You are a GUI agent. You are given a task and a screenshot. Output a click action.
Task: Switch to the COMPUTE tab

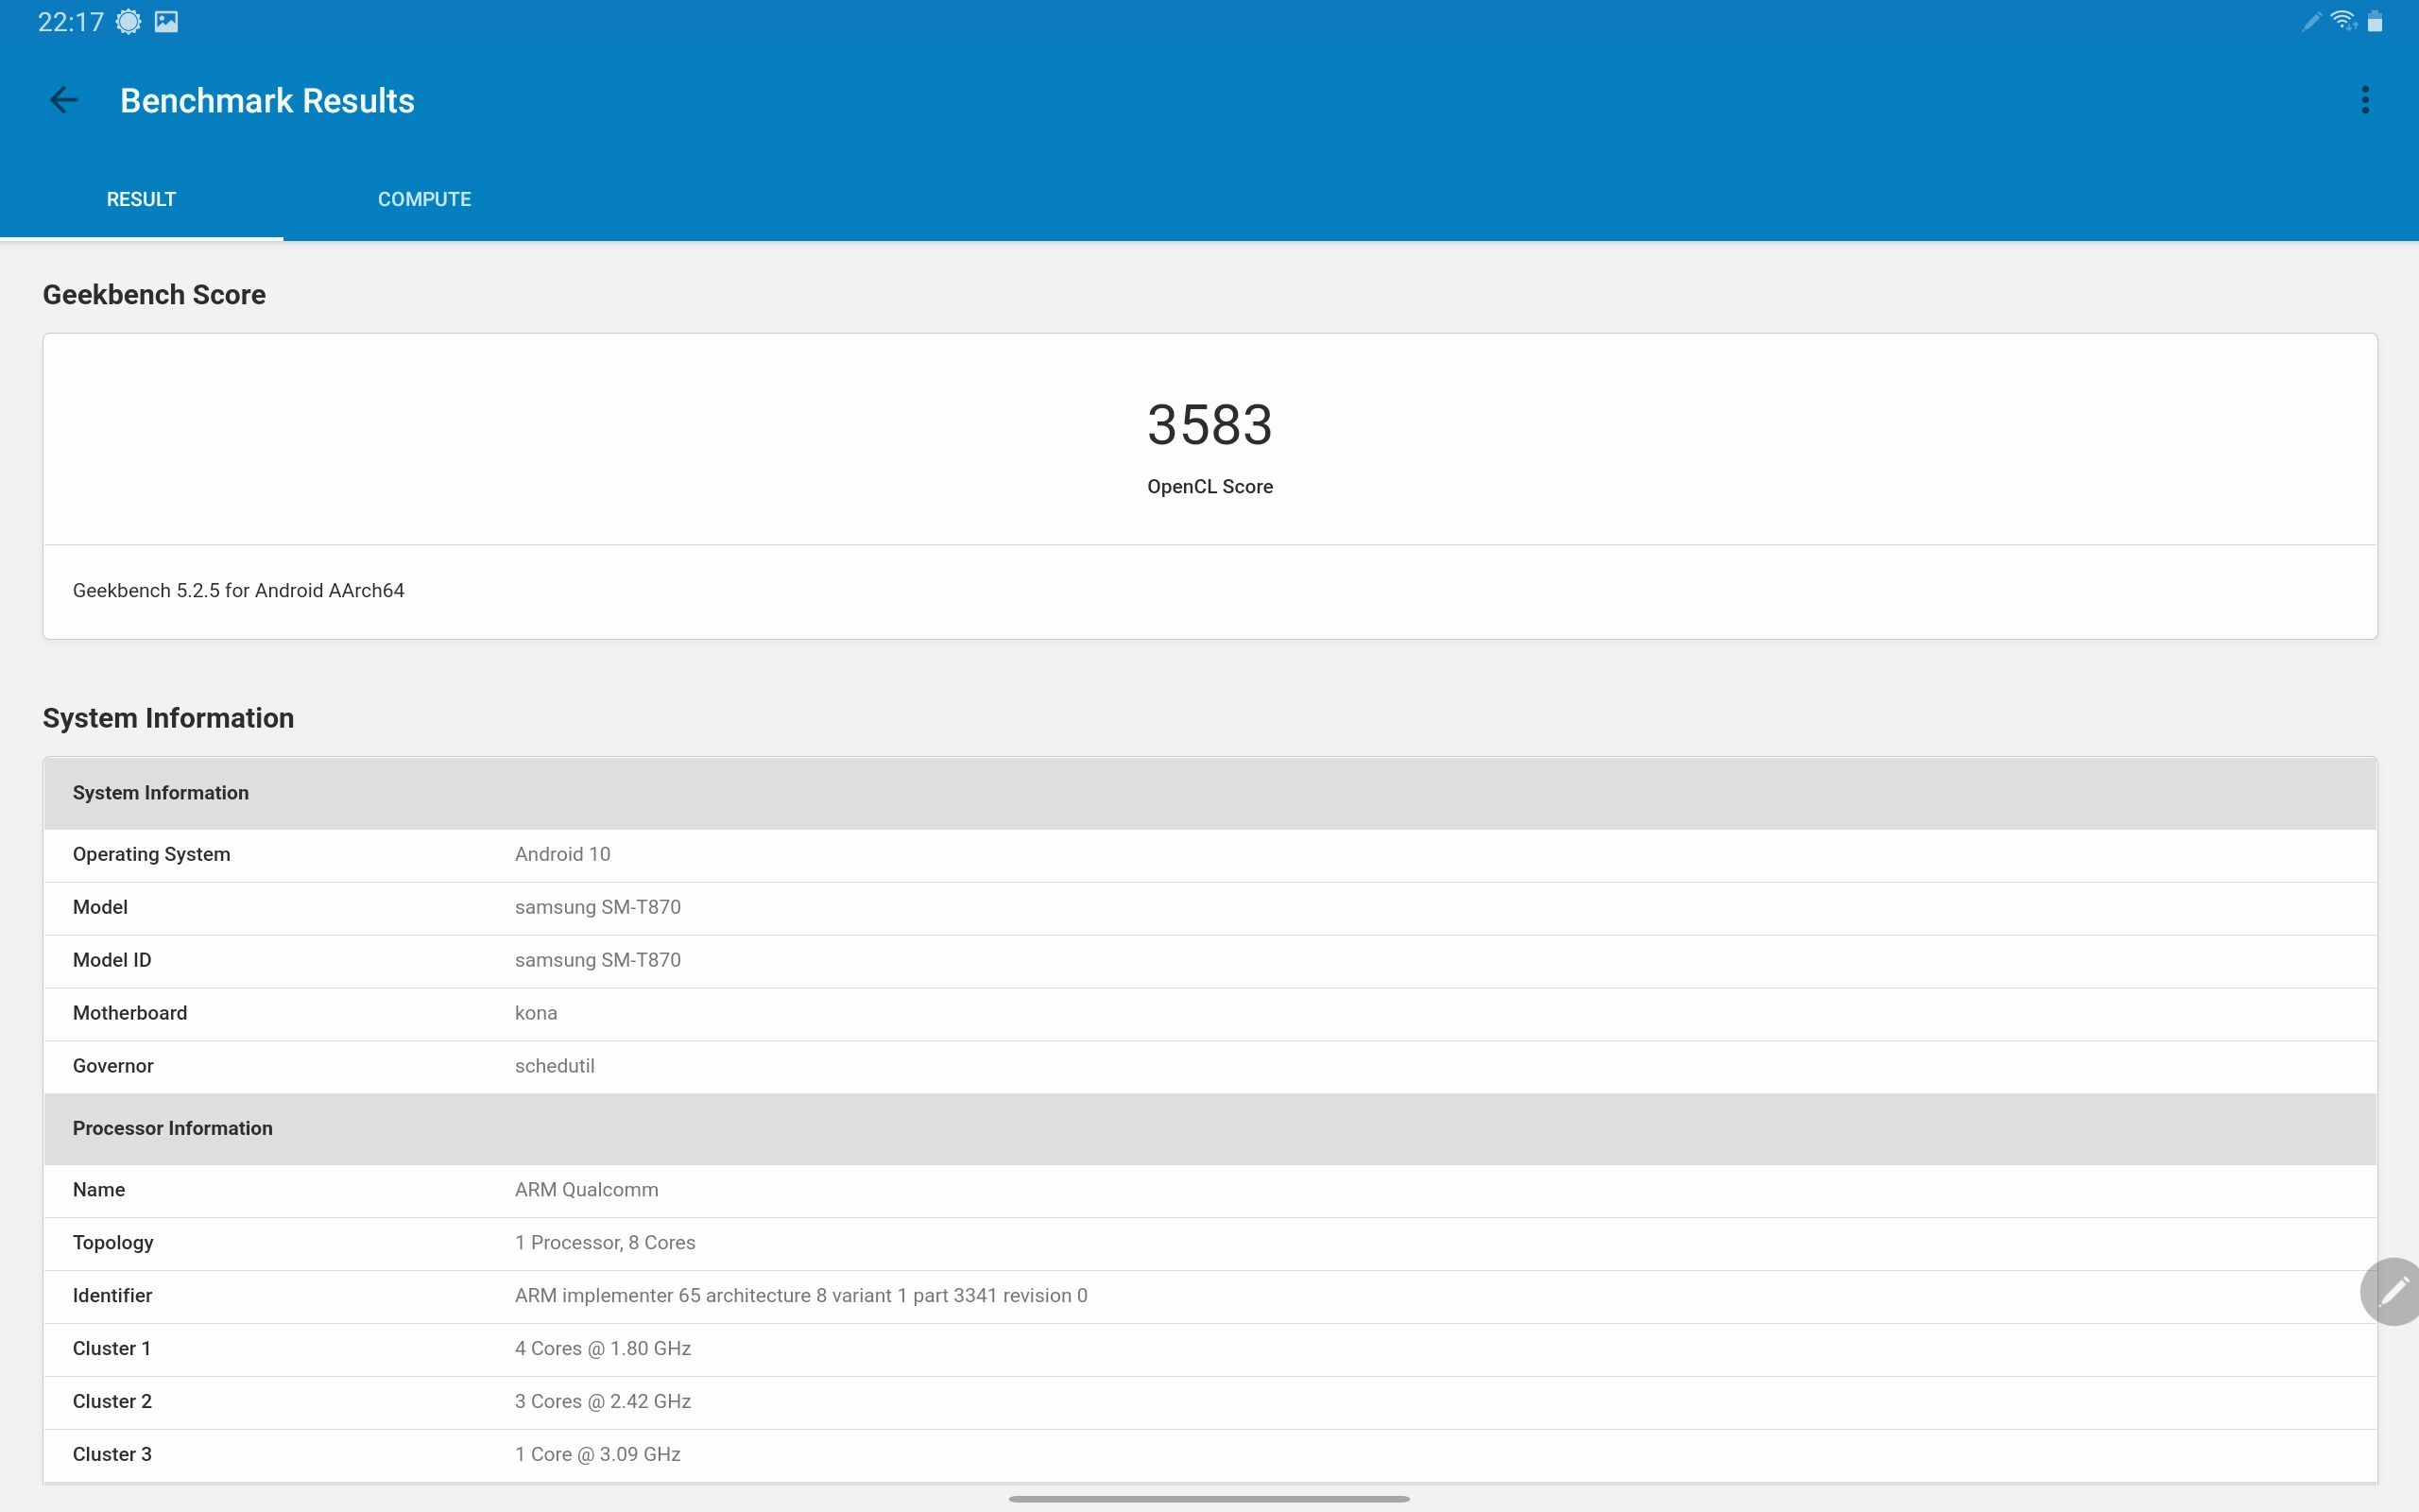[424, 199]
